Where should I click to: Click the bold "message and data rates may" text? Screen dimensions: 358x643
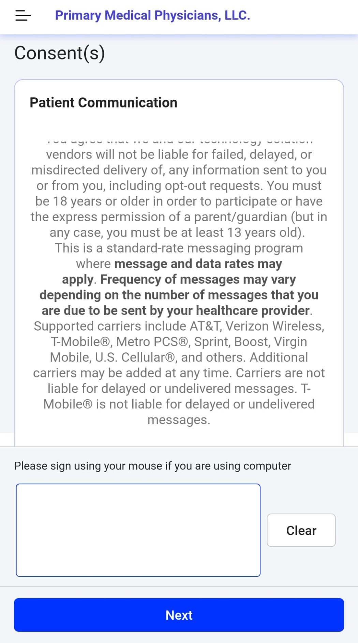198,264
